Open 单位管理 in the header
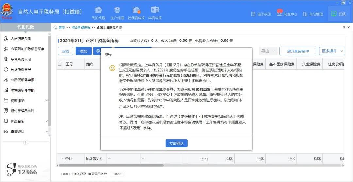 point(313,14)
